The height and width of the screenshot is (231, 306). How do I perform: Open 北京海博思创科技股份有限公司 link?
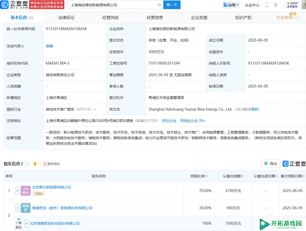(55, 223)
